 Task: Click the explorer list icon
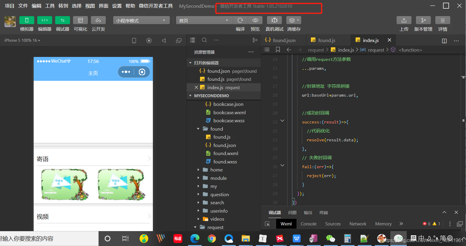coord(192,40)
